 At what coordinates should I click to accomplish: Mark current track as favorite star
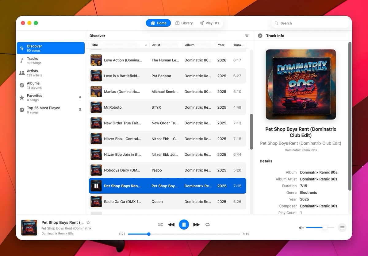88,223
